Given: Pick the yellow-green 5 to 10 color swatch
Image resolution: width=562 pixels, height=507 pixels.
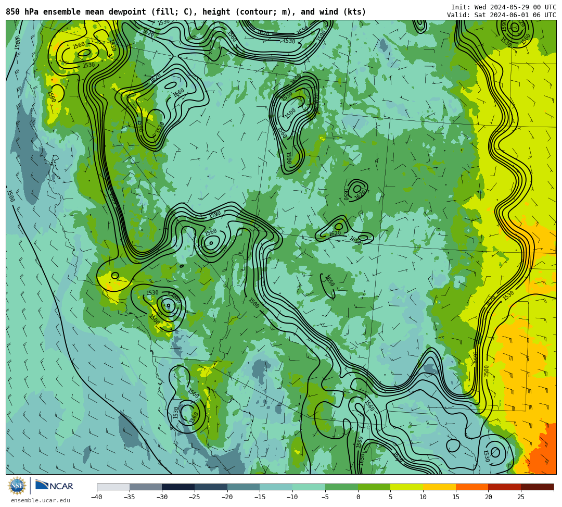Looking at the screenshot, I should pos(407,487).
